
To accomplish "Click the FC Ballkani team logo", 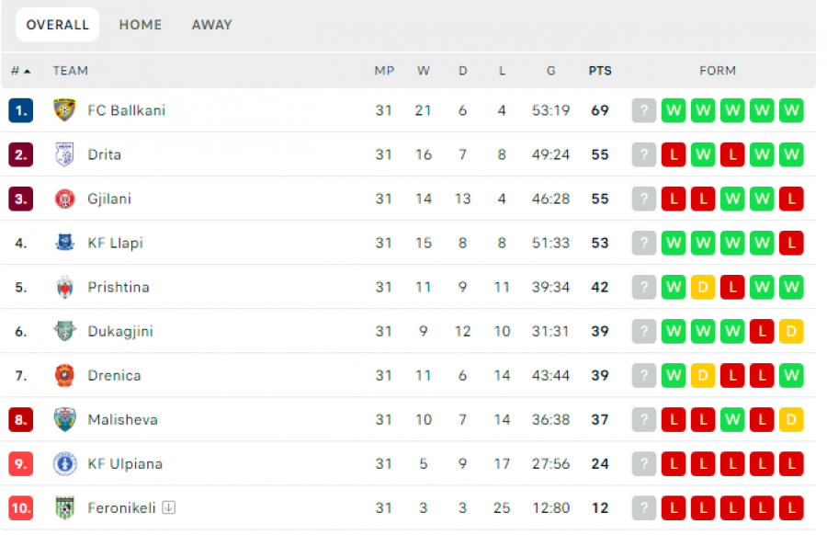I will pos(64,110).
